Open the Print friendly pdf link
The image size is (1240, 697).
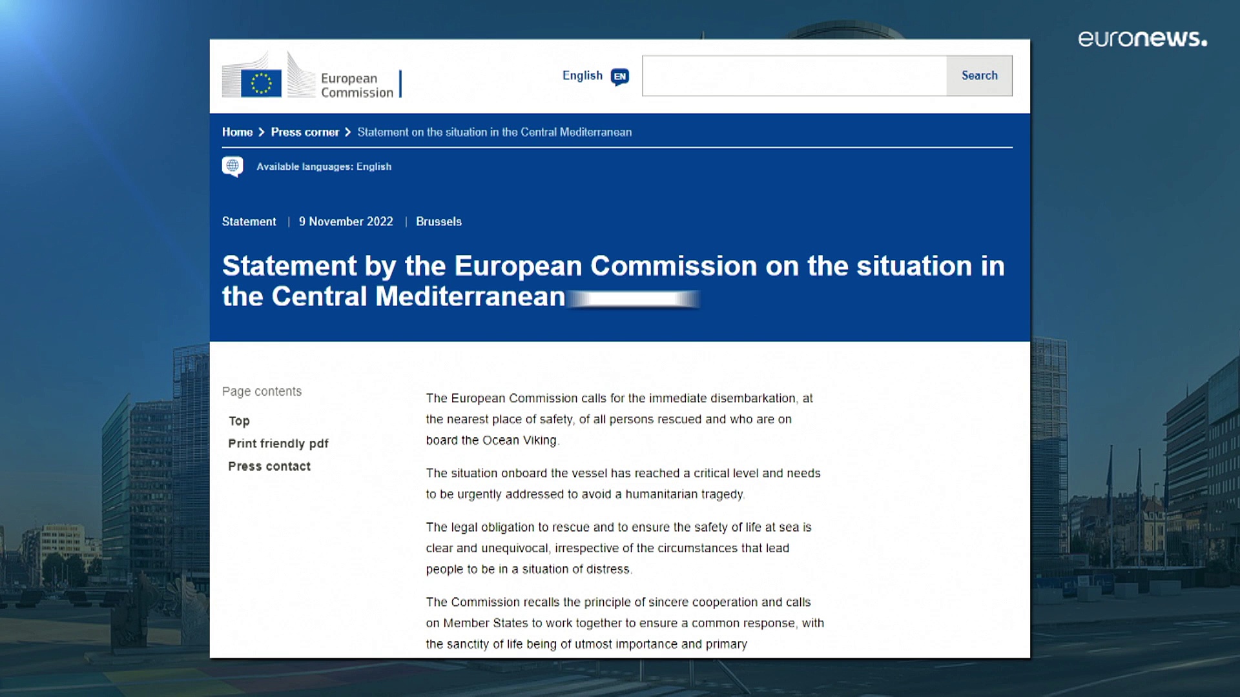[278, 443]
